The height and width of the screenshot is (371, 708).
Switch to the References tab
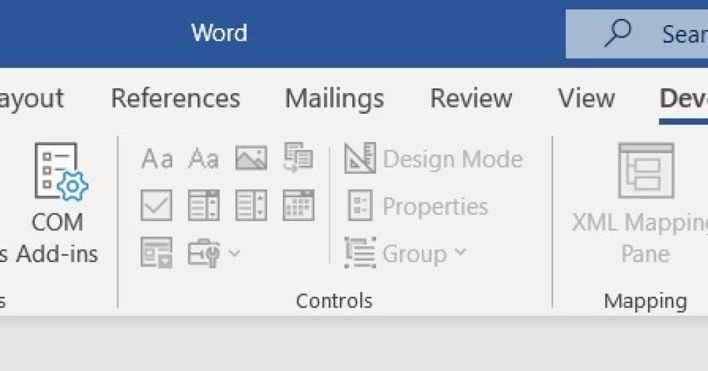point(175,98)
